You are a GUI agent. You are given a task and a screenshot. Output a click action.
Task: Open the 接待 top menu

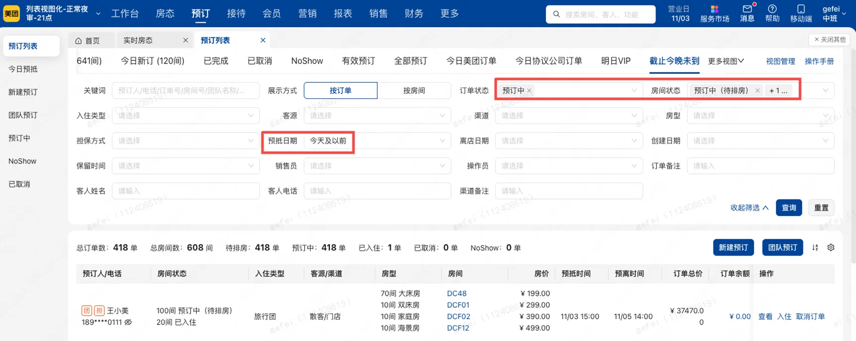pos(236,13)
